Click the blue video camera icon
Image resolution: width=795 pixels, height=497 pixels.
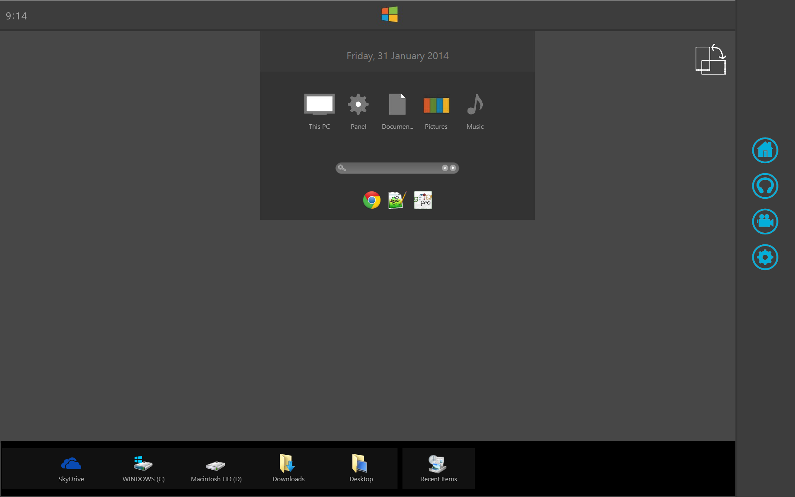coord(765,222)
